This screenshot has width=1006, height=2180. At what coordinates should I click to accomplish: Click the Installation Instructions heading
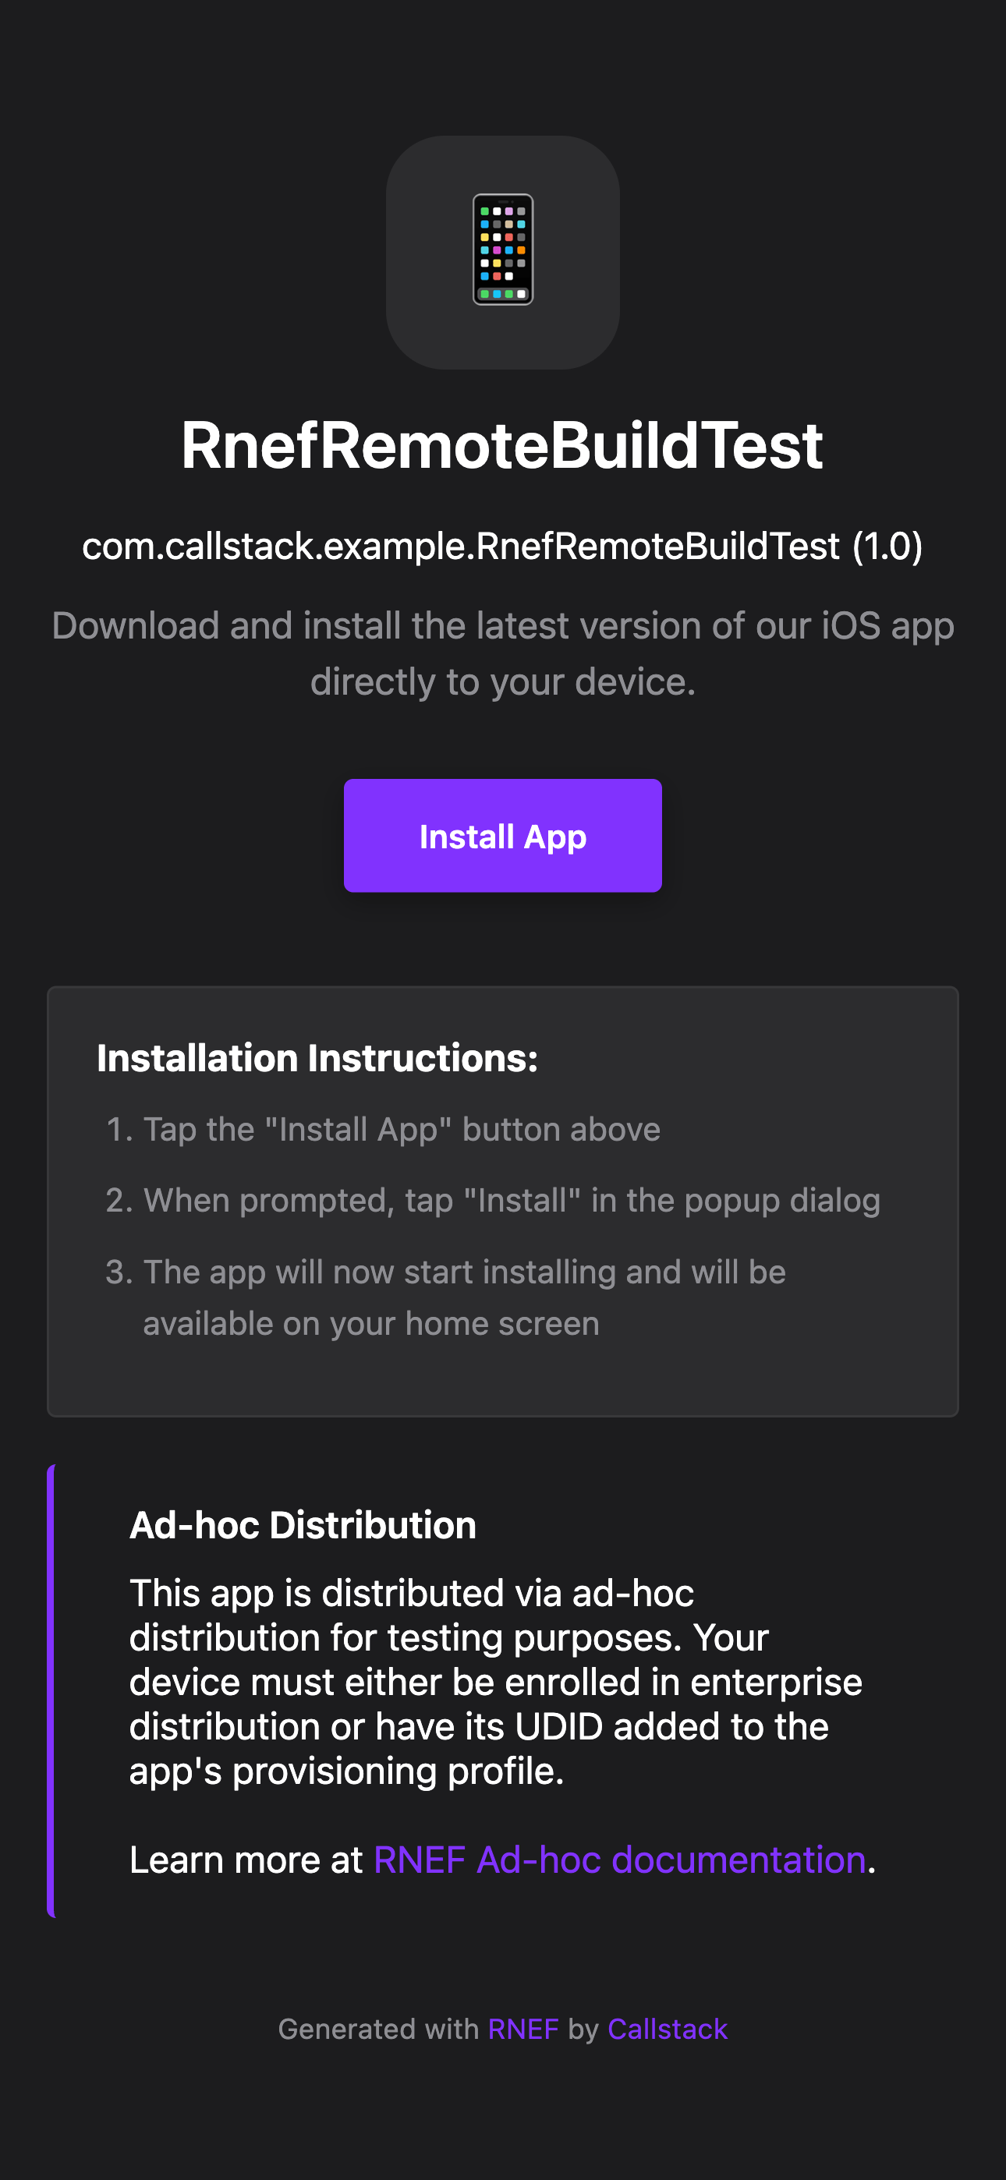317,1058
